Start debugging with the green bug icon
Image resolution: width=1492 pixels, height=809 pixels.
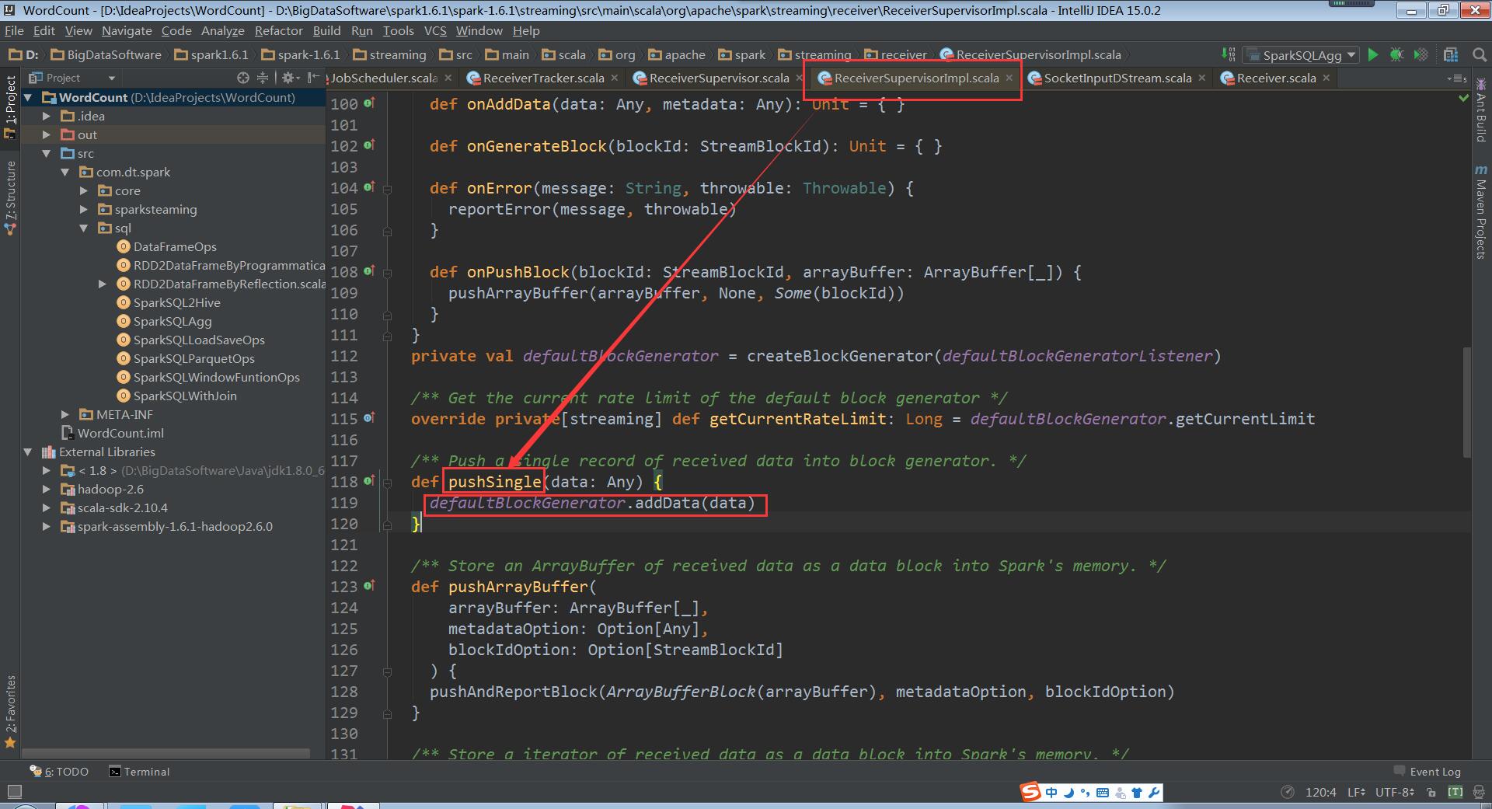[x=1396, y=54]
